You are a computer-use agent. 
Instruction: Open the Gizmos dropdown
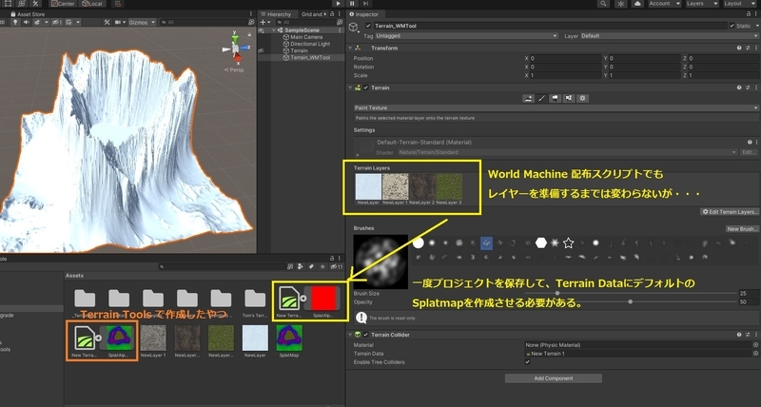pyautogui.click(x=142, y=22)
